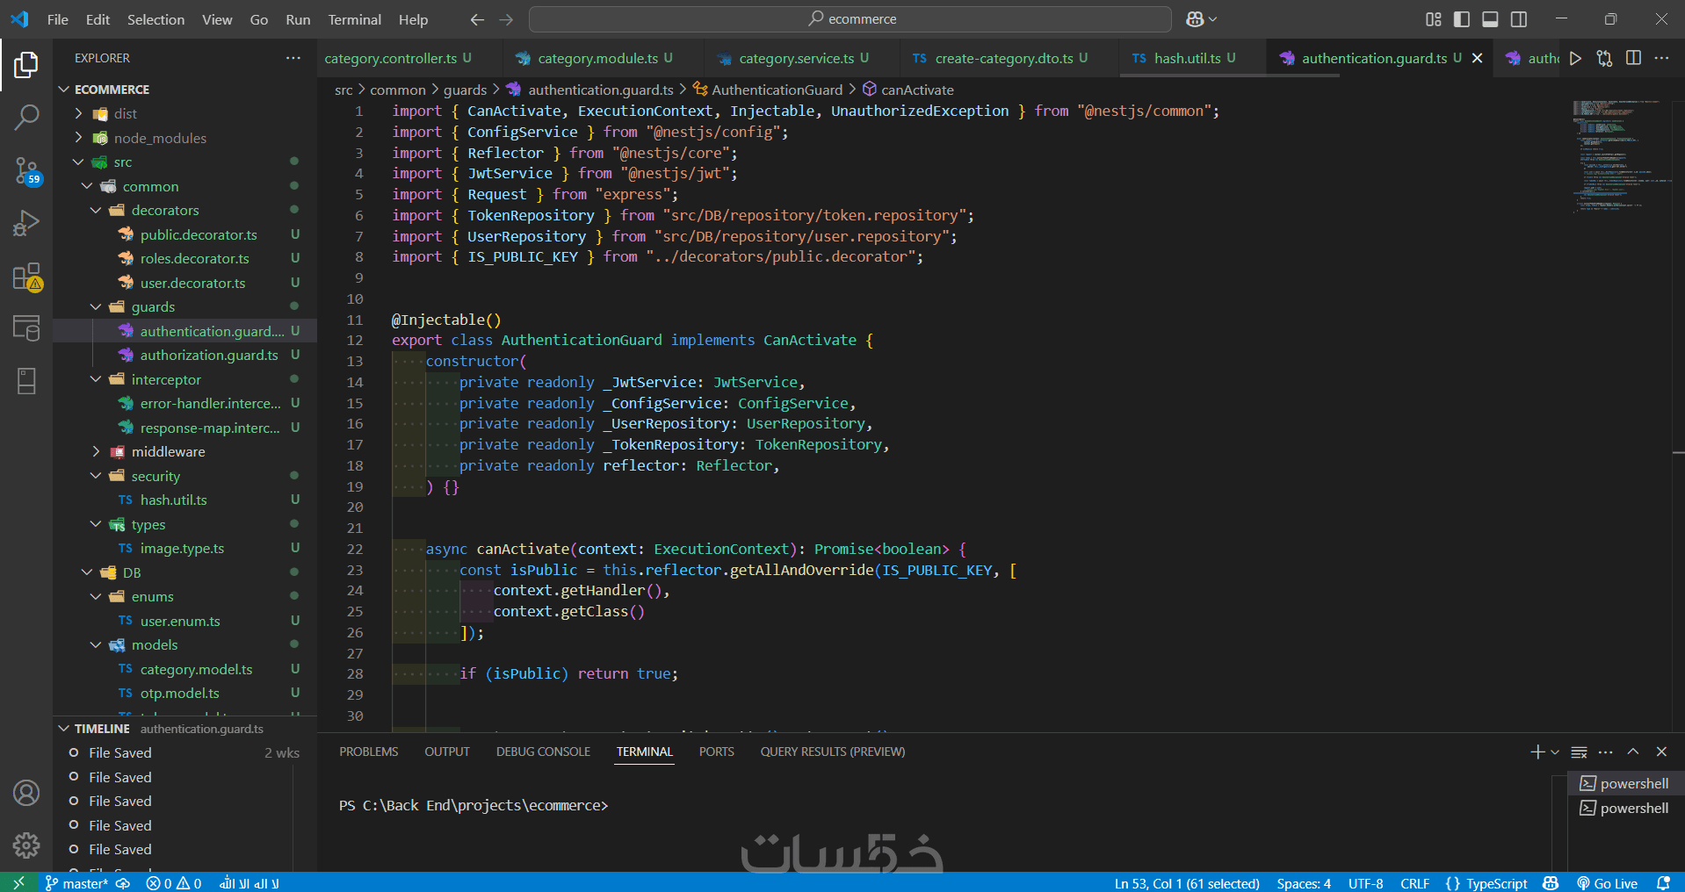Image resolution: width=1685 pixels, height=892 pixels.
Task: Open the Search view in activity bar
Action: [x=26, y=117]
